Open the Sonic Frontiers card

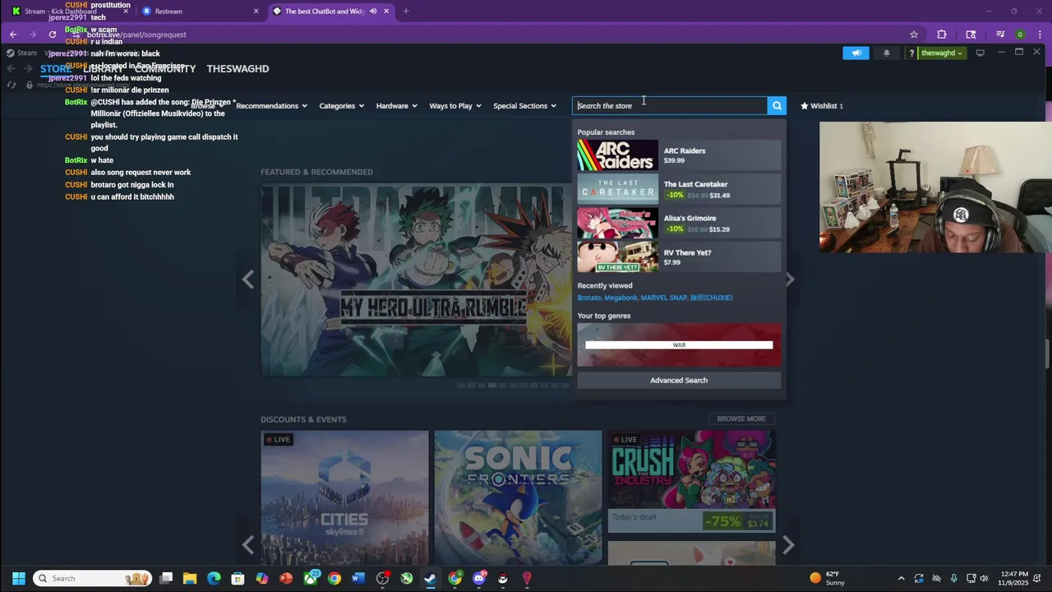(x=518, y=497)
